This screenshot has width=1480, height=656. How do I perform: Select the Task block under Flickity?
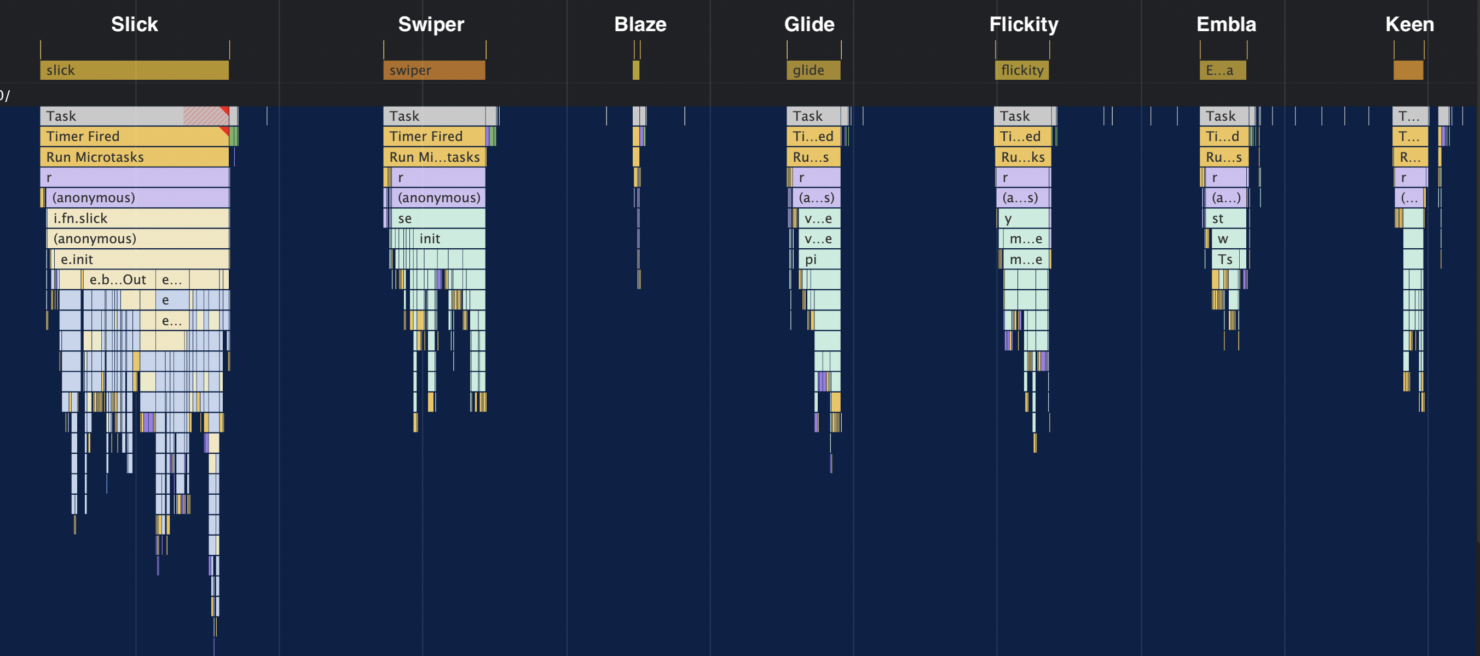[1022, 116]
